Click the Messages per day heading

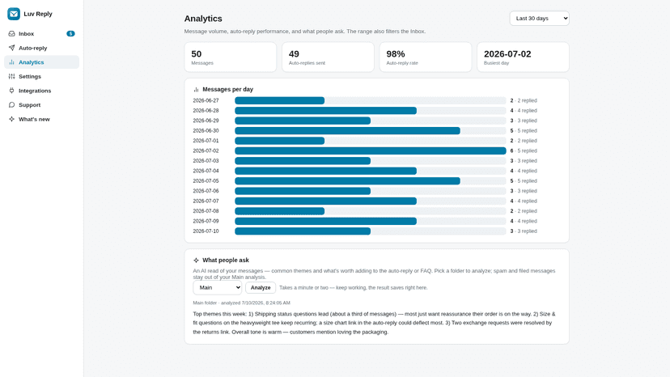(227, 89)
